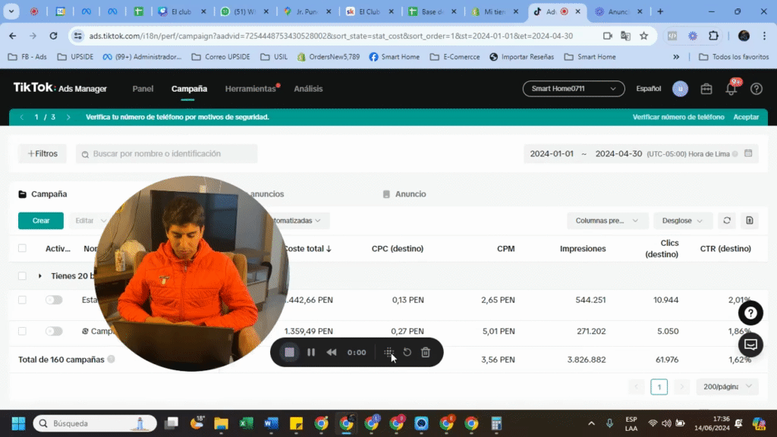Click inside the campaign search field
Screen dimensions: 777x437
[167, 153]
